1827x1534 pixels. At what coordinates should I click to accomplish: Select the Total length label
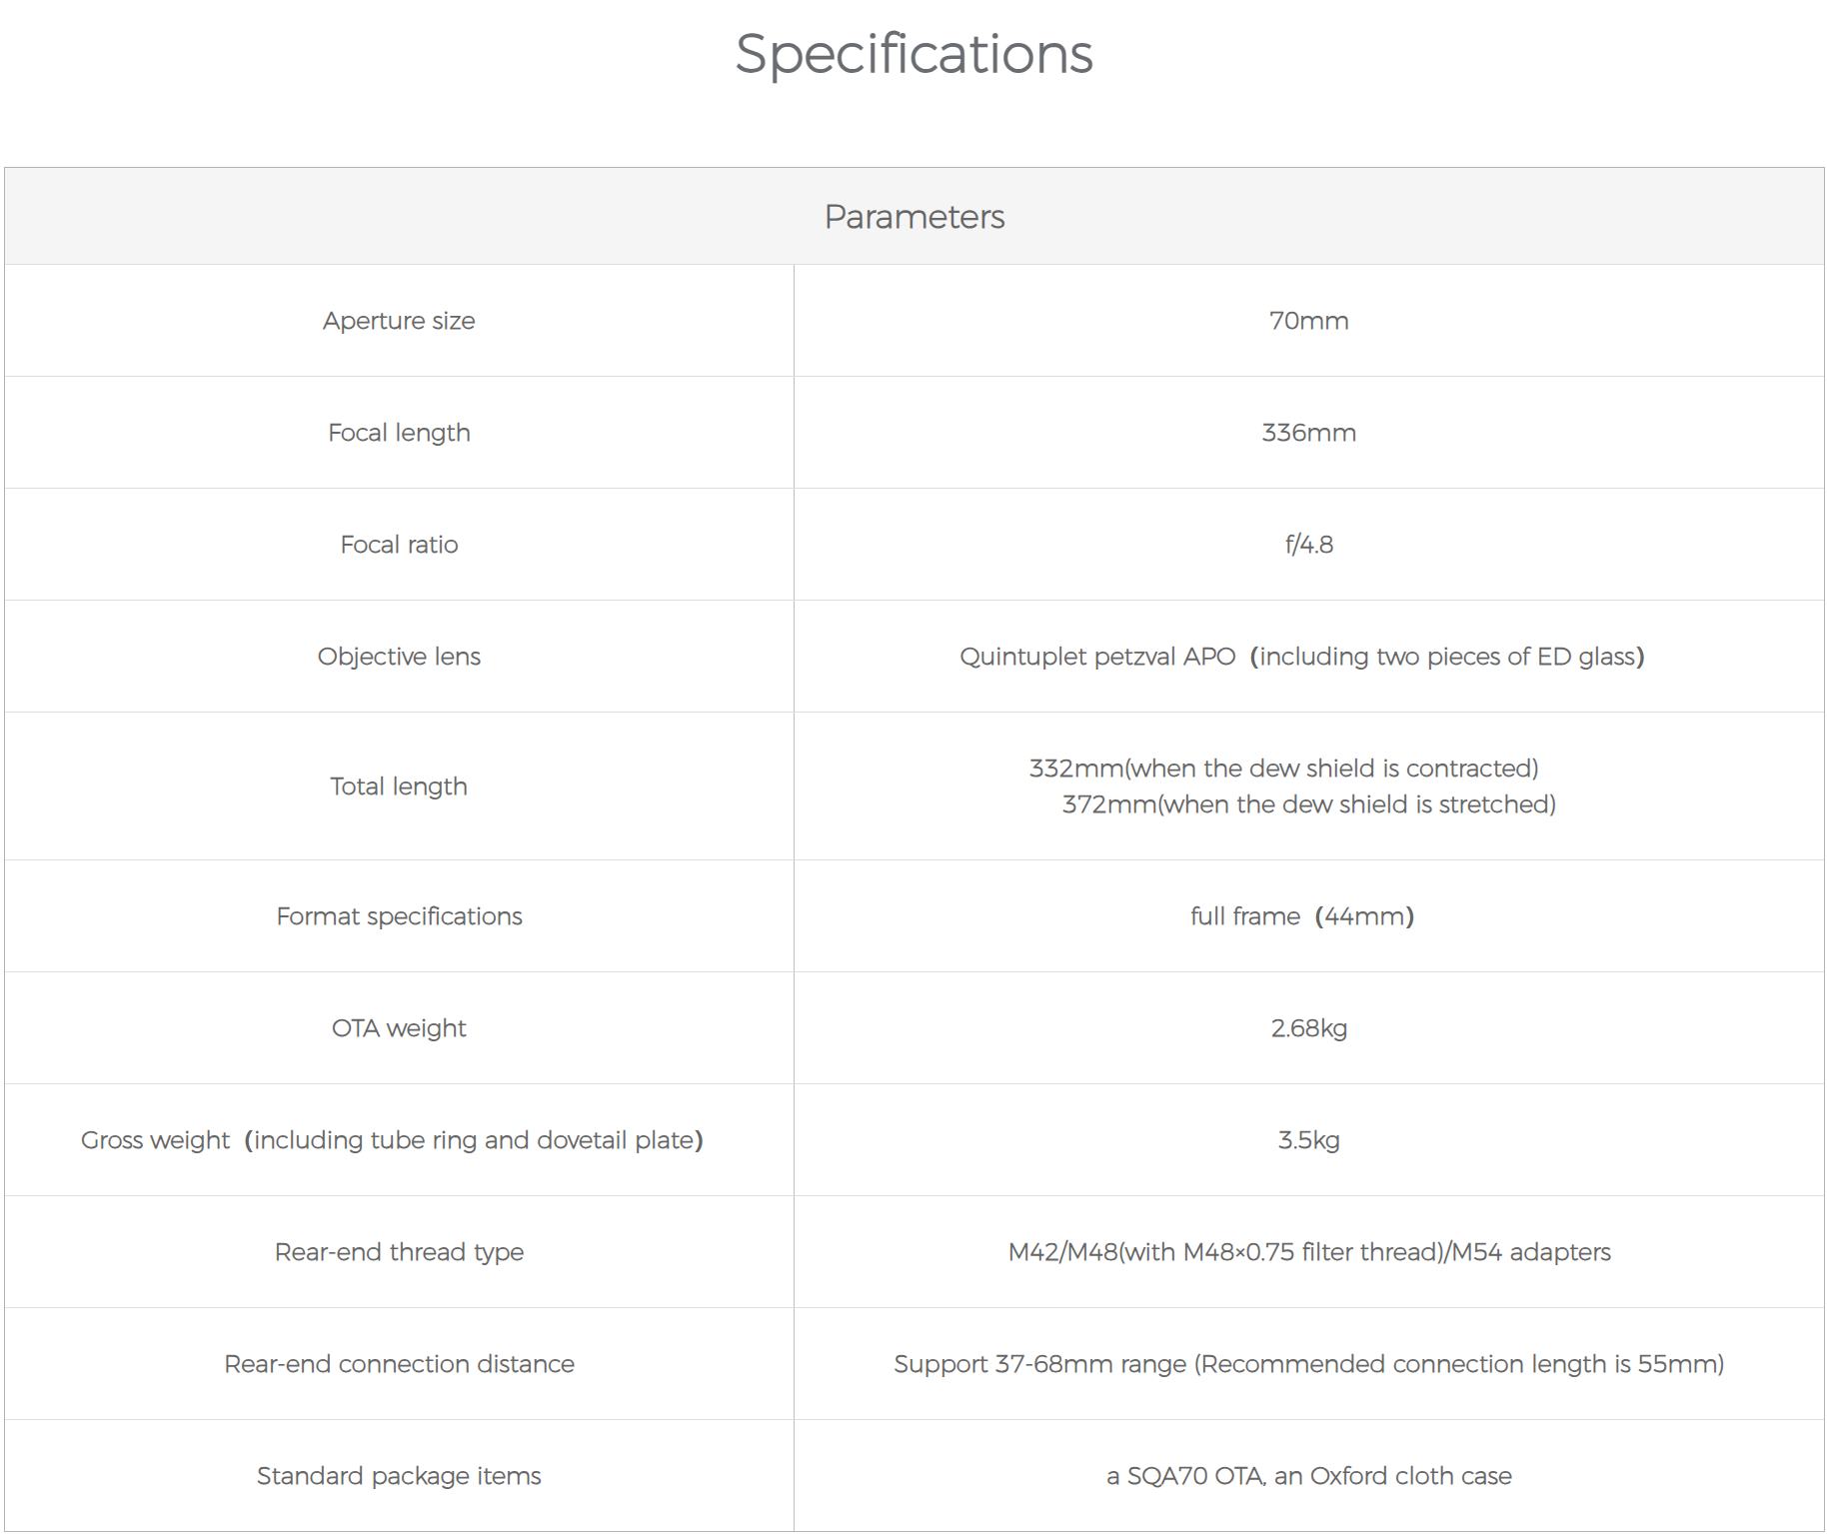[x=399, y=786]
